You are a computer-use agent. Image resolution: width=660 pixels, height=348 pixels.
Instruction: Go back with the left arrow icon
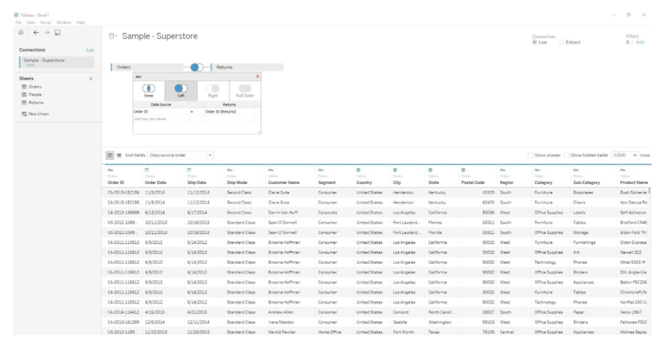coord(36,33)
